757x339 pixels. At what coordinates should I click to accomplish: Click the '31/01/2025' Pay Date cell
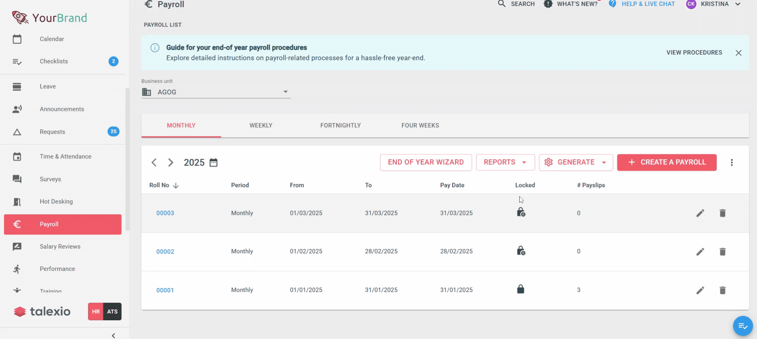point(456,290)
